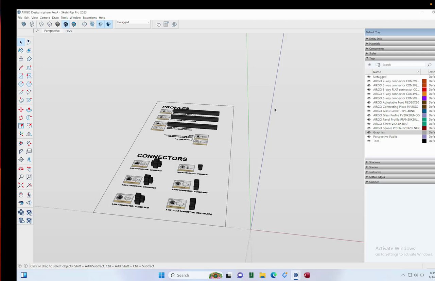
Task: Expand the Outliner panel
Action: coord(400,182)
